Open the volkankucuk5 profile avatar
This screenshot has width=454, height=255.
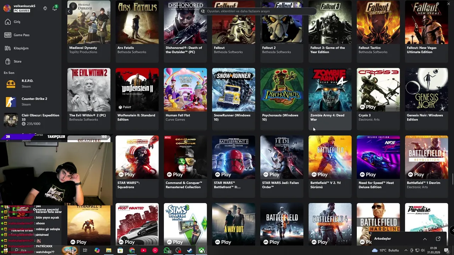(x=7, y=8)
